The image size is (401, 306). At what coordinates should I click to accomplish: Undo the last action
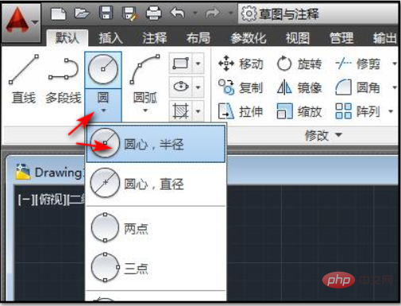coord(177,13)
